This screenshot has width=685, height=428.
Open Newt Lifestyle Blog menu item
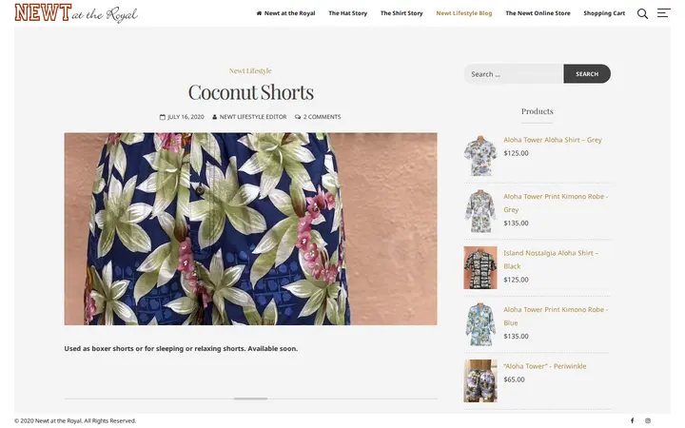click(464, 13)
